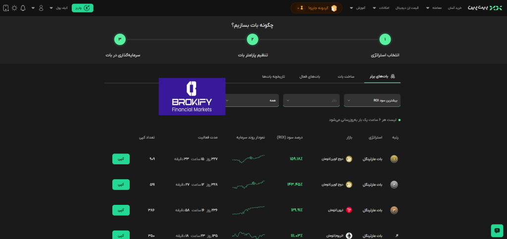Click the استراتژی column header

[375, 137]
